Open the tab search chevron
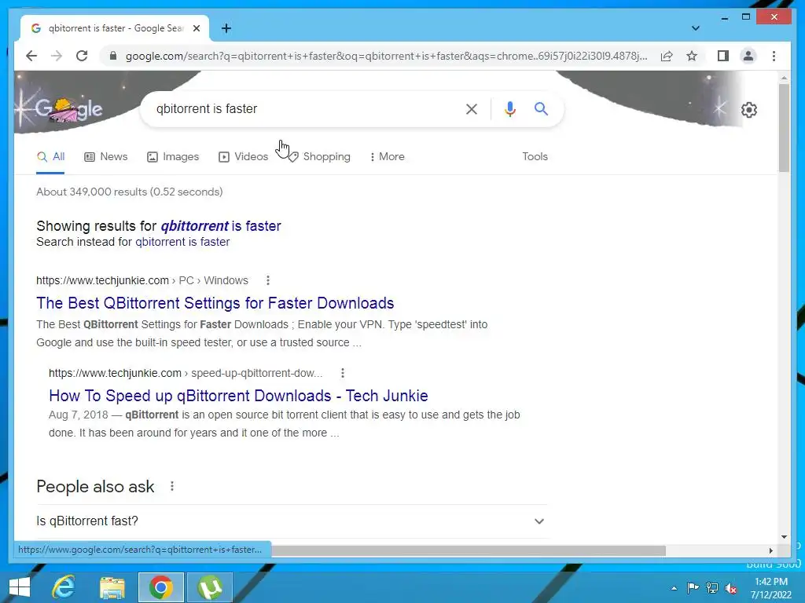 (695, 28)
